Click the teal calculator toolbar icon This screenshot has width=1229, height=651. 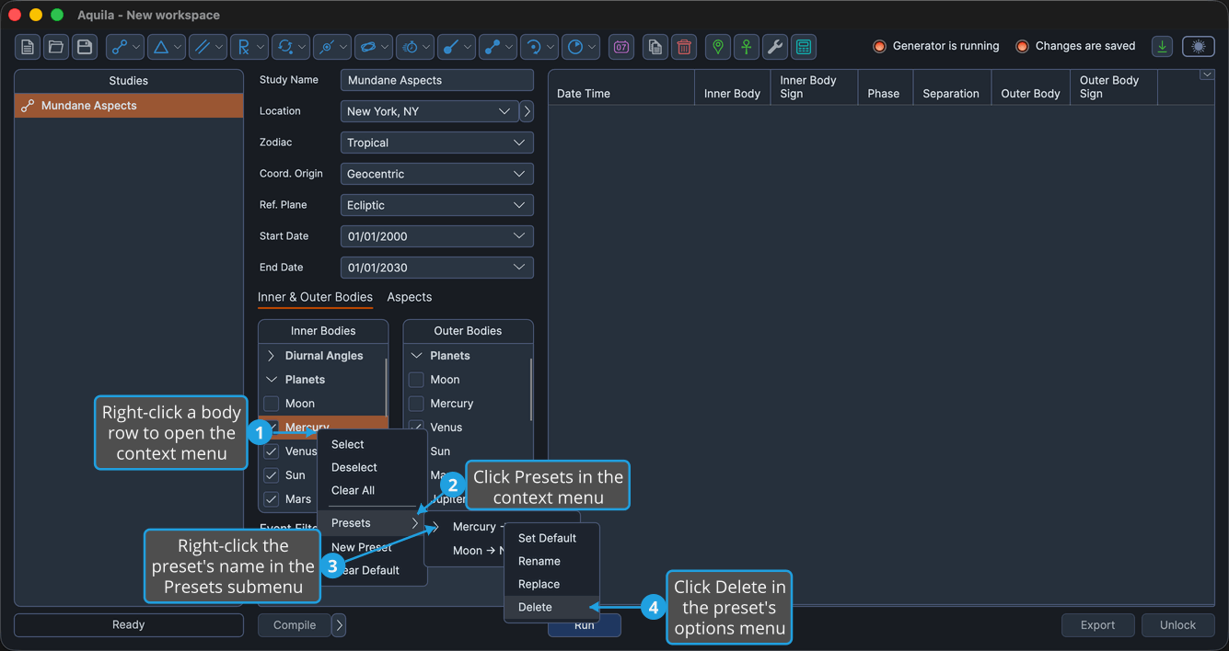804,47
